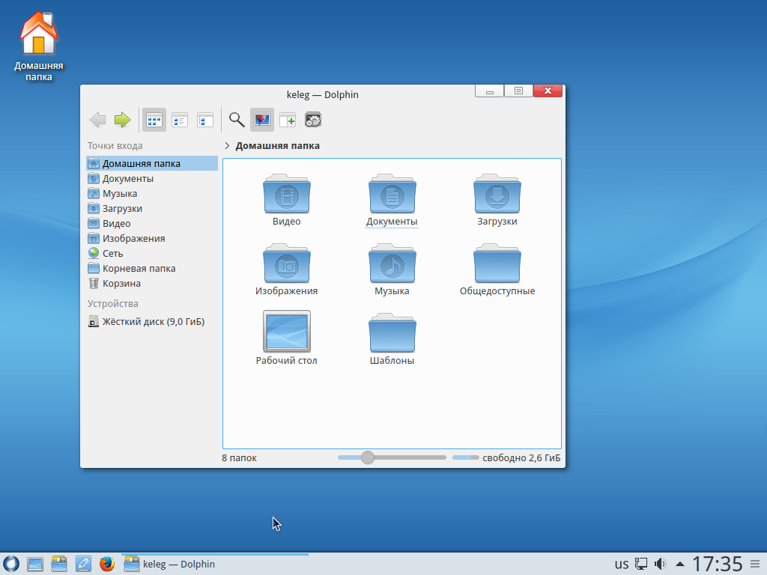Open the Рабочий стол folder icon
This screenshot has width=767, height=575.
(x=287, y=332)
